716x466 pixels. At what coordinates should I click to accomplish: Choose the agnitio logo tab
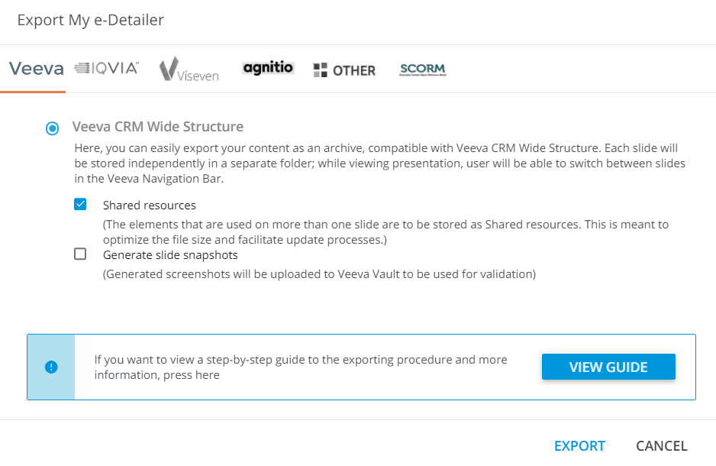pyautogui.click(x=268, y=69)
